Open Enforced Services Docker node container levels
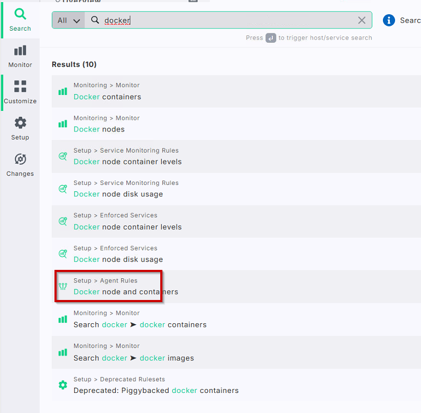Viewport: 421px width, 413px height. click(127, 227)
